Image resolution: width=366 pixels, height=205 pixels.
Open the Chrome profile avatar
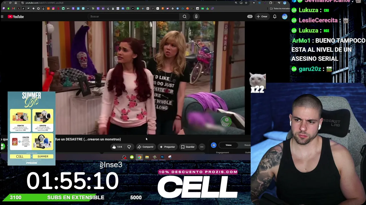(285, 3)
